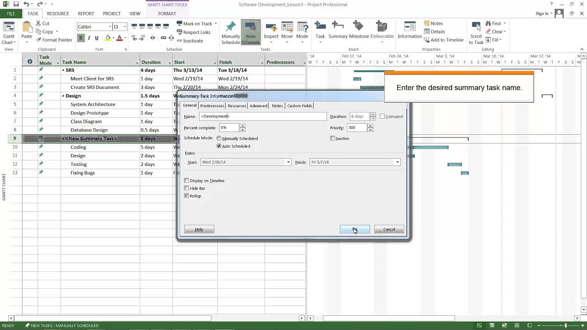Open the Clear dropdown in Editing
The width and height of the screenshot is (587, 330).
click(x=505, y=32)
